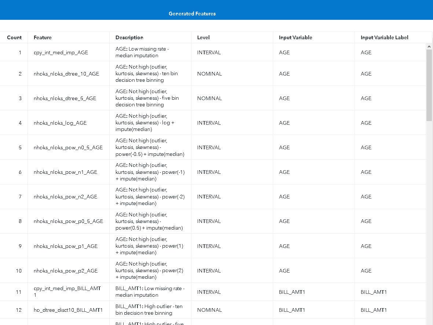Screen dimensions: 433x325
Task: Click the NOMINAL level cell for row 2
Action: coord(209,73)
